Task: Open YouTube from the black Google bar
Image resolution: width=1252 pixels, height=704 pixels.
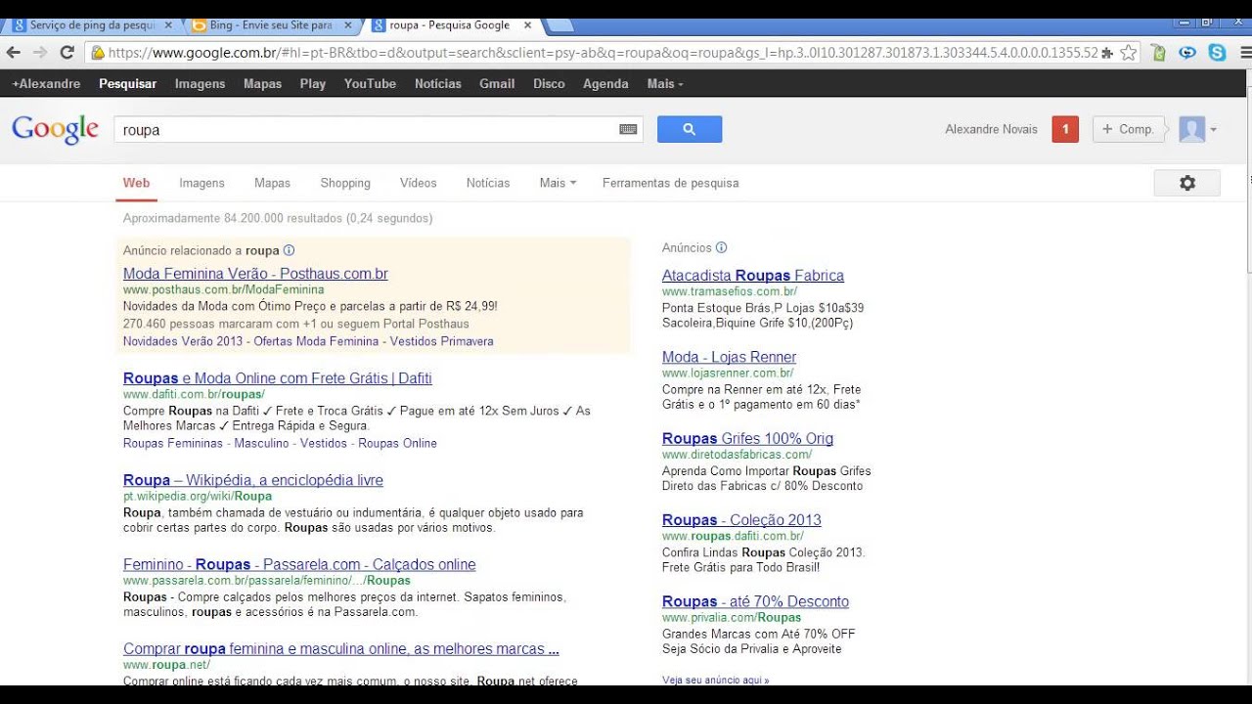Action: tap(370, 84)
